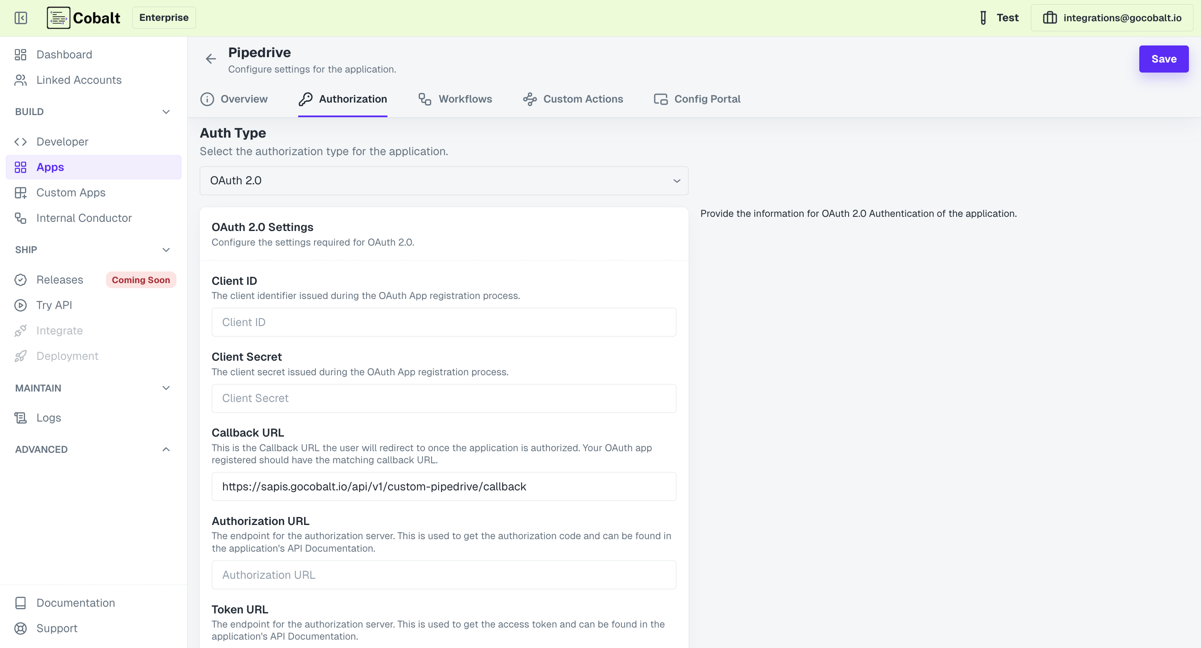Click the back arrow next to Pipedrive
Screen dimensions: 1201x648
[211, 59]
